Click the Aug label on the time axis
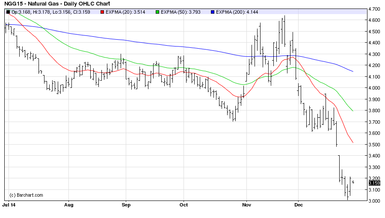 68,205
